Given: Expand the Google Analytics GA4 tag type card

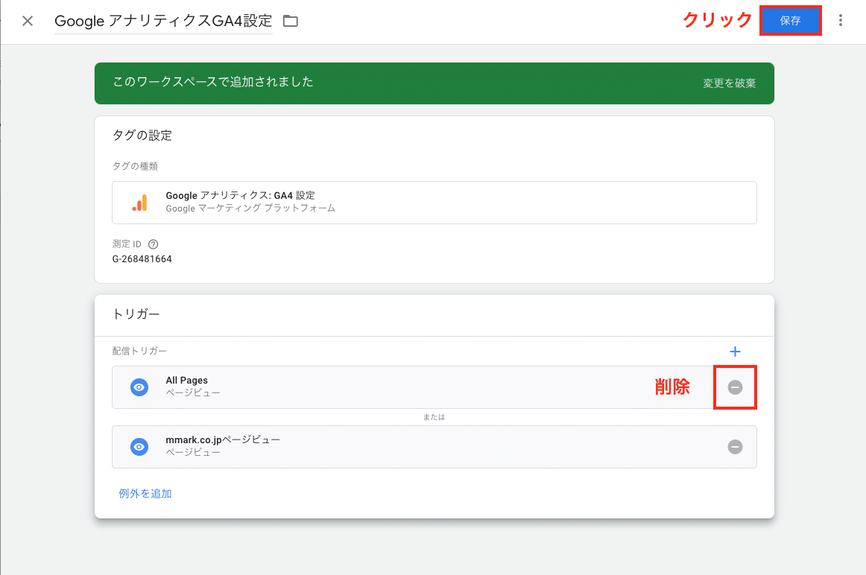Looking at the screenshot, I should point(434,201).
